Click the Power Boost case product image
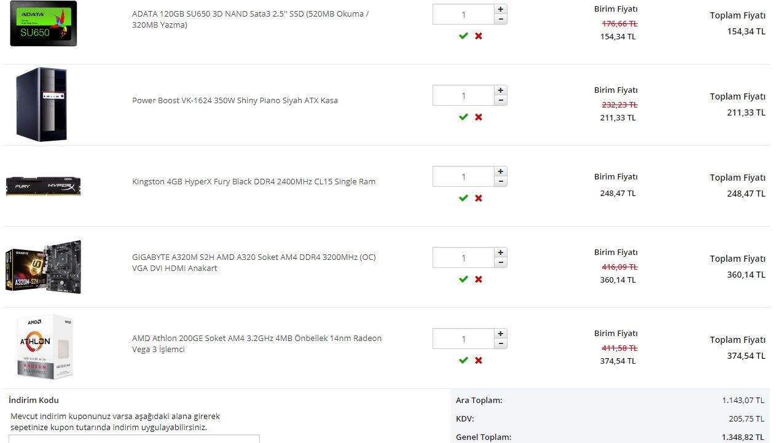The height and width of the screenshot is (443, 776). pyautogui.click(x=41, y=104)
